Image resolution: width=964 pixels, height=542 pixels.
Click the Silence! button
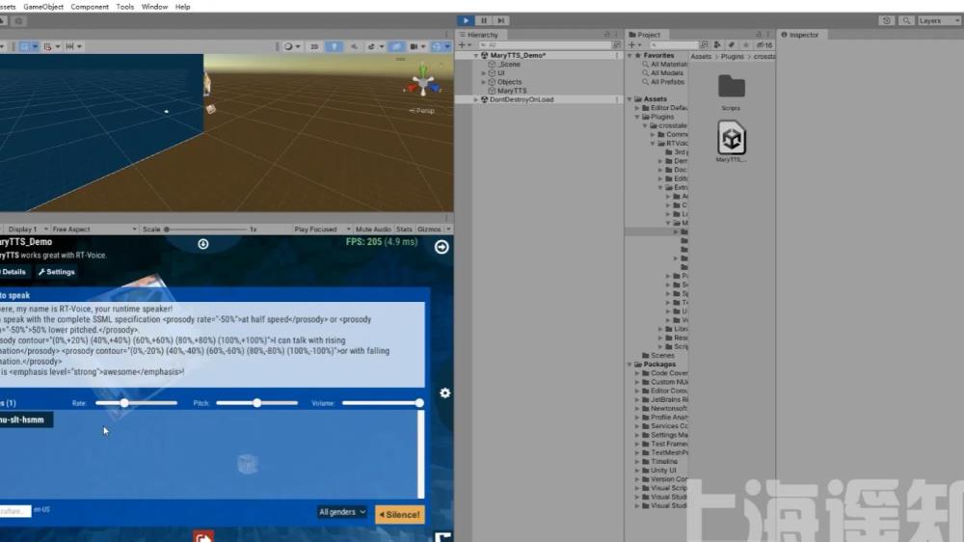pyautogui.click(x=399, y=514)
